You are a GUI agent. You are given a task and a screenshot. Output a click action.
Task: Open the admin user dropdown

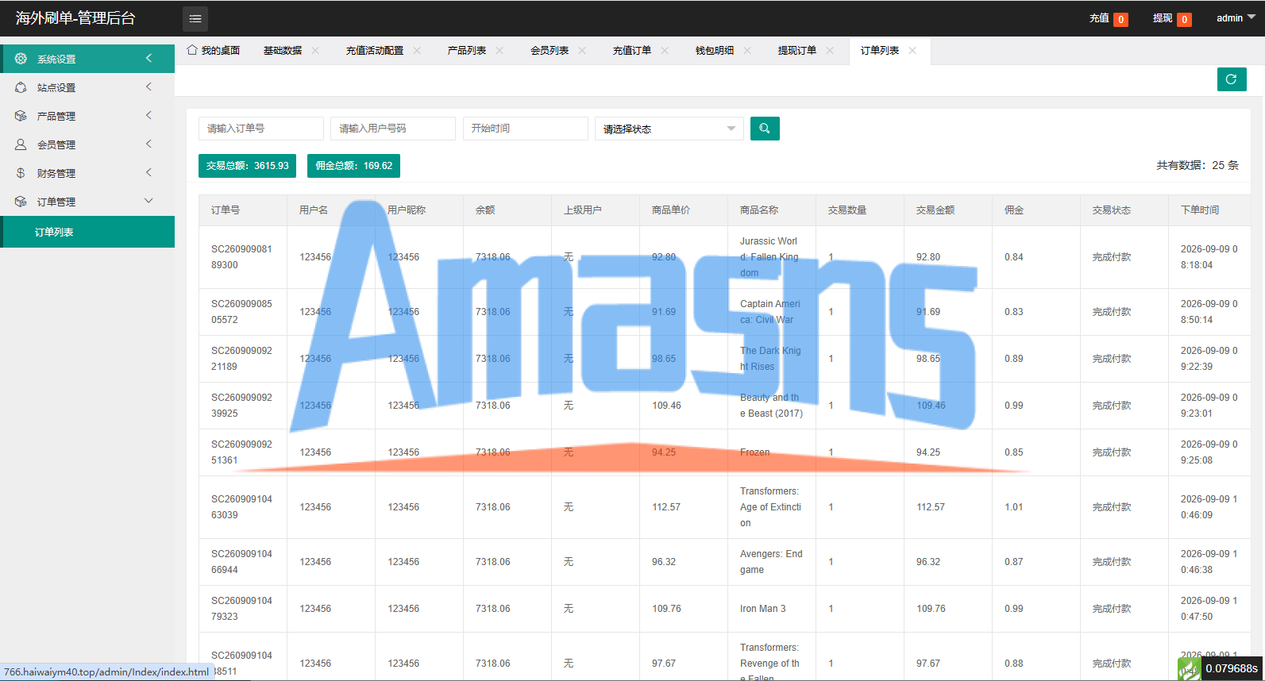(1236, 18)
